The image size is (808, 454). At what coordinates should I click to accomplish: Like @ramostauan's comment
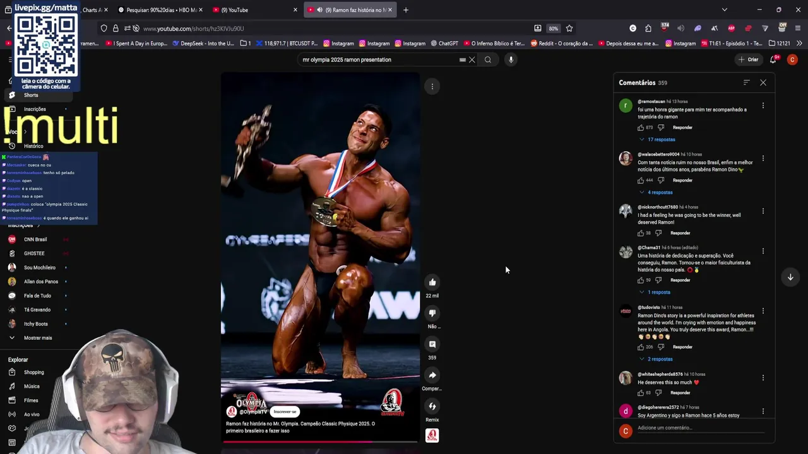pos(641,127)
